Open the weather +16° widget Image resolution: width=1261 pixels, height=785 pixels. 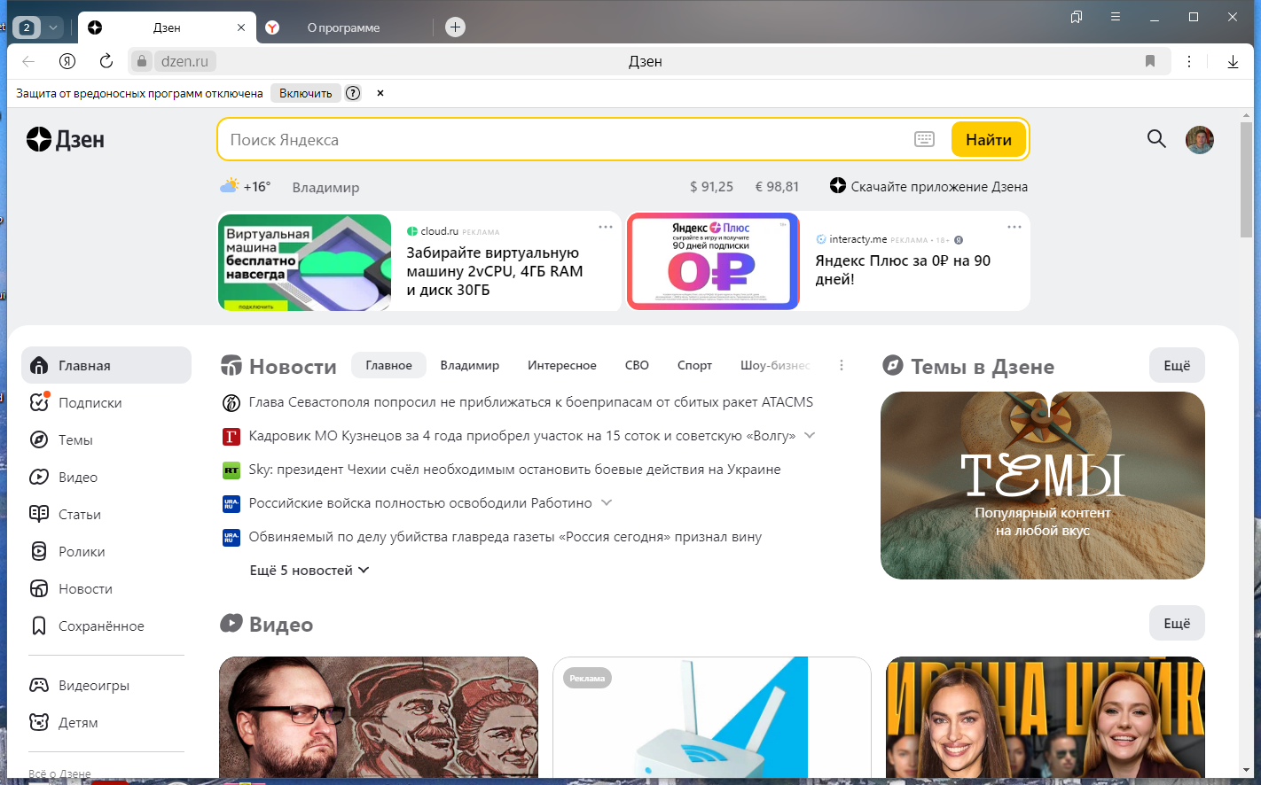[245, 187]
